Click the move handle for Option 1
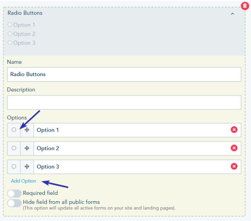Viewport: 251px width, 221px height. (x=27, y=130)
